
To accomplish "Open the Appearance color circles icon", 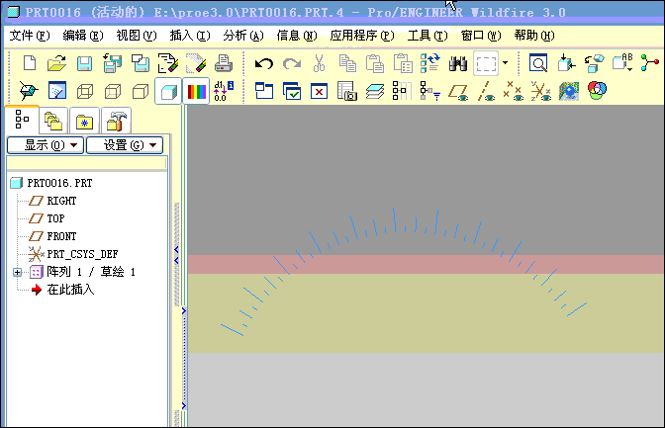I will pos(597,90).
